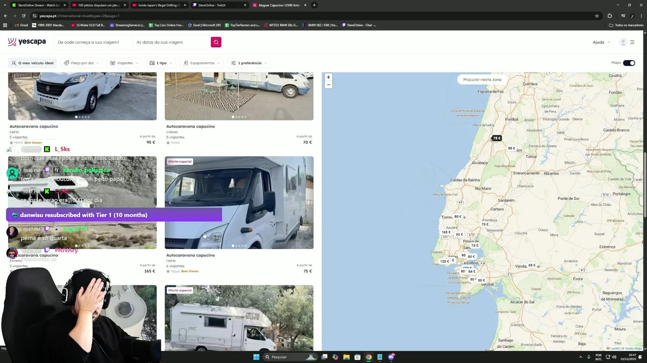Select the 65 € map marker near Évora
The image size is (647, 363).
tap(532, 265)
